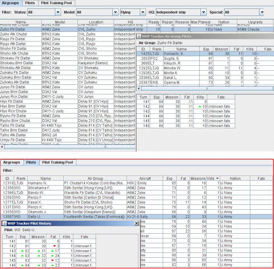
Task: Click left arrow of Air Group Pilots scrollbar
Action: [x=139, y=89]
